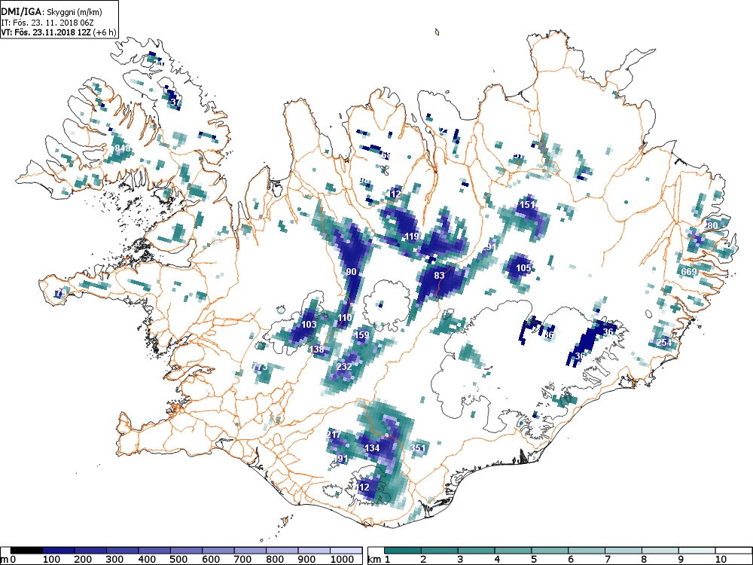Screen dimensions: 753x565
Task: Click the "232" visibility value on the map
Action: coord(344,366)
